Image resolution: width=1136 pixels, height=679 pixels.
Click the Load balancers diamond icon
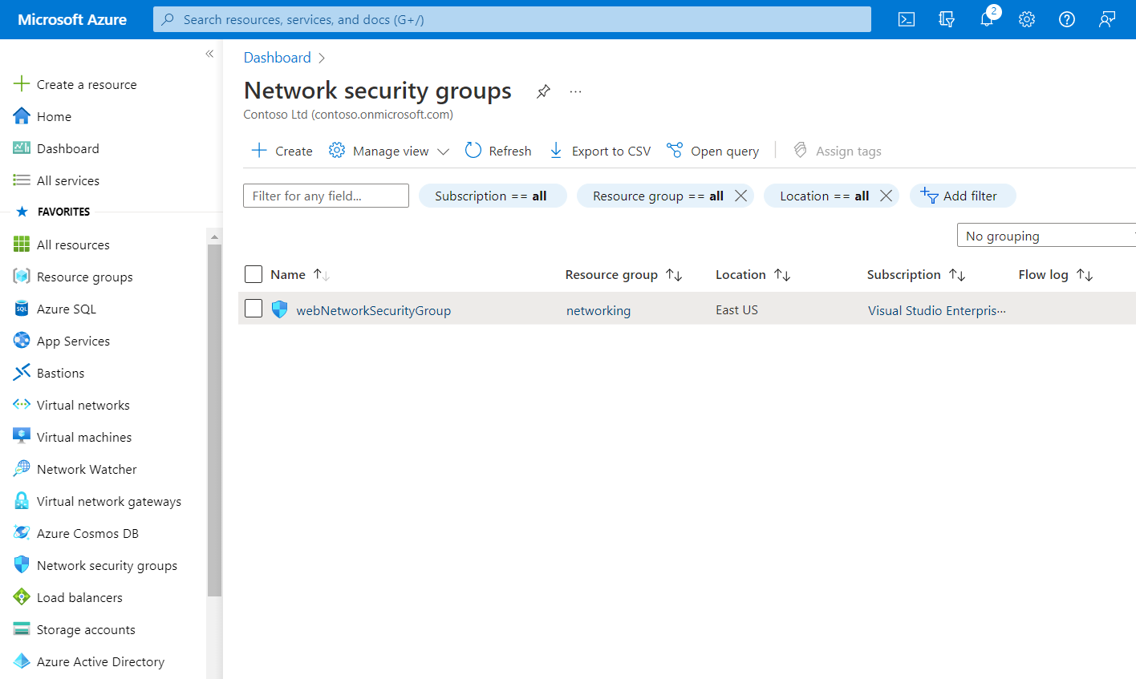click(x=22, y=597)
